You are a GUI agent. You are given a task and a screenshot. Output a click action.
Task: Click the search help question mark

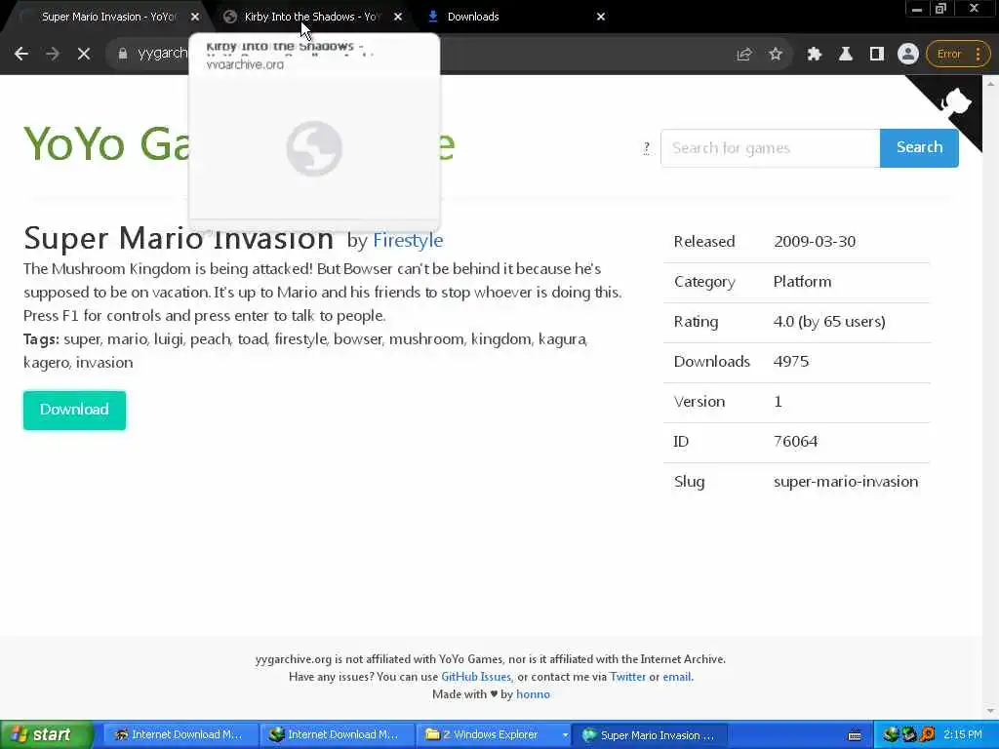click(x=646, y=148)
